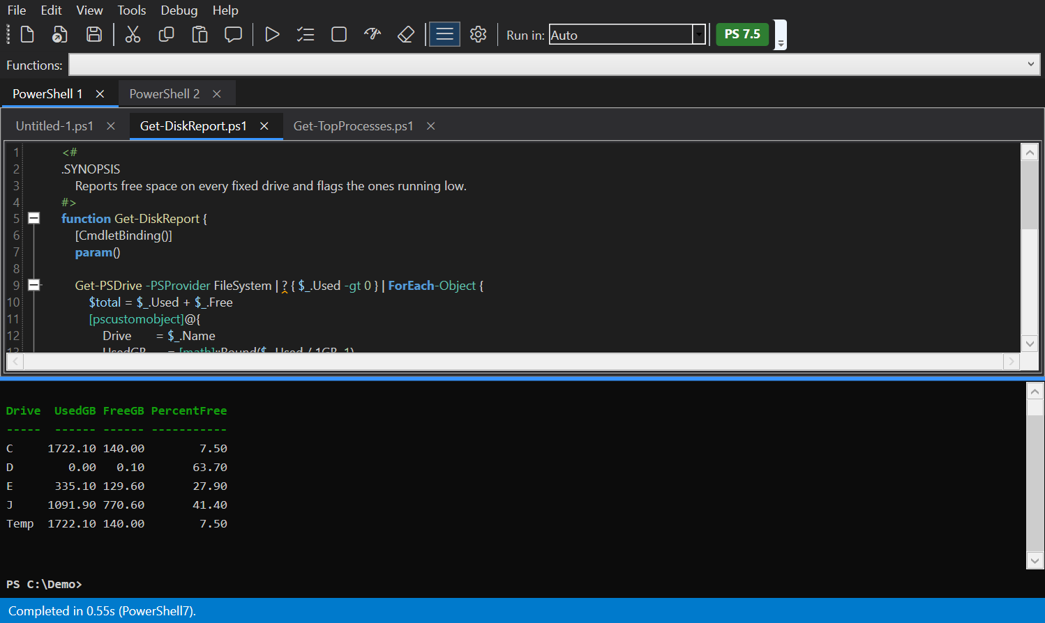Cut selection with the scissors icon

pyautogui.click(x=133, y=34)
